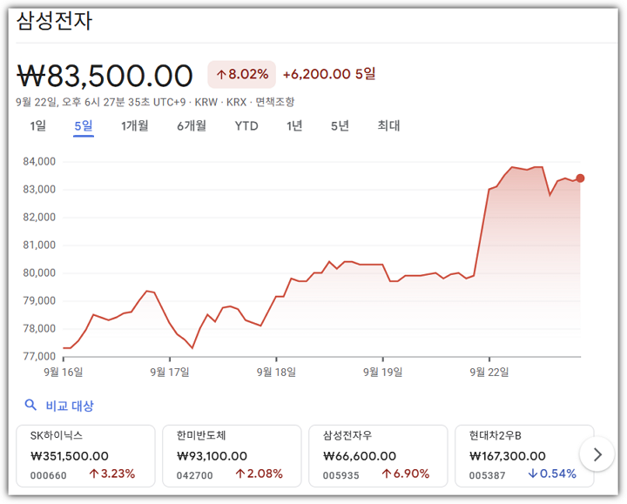Click the 80,000 y-axis label

click(x=39, y=273)
